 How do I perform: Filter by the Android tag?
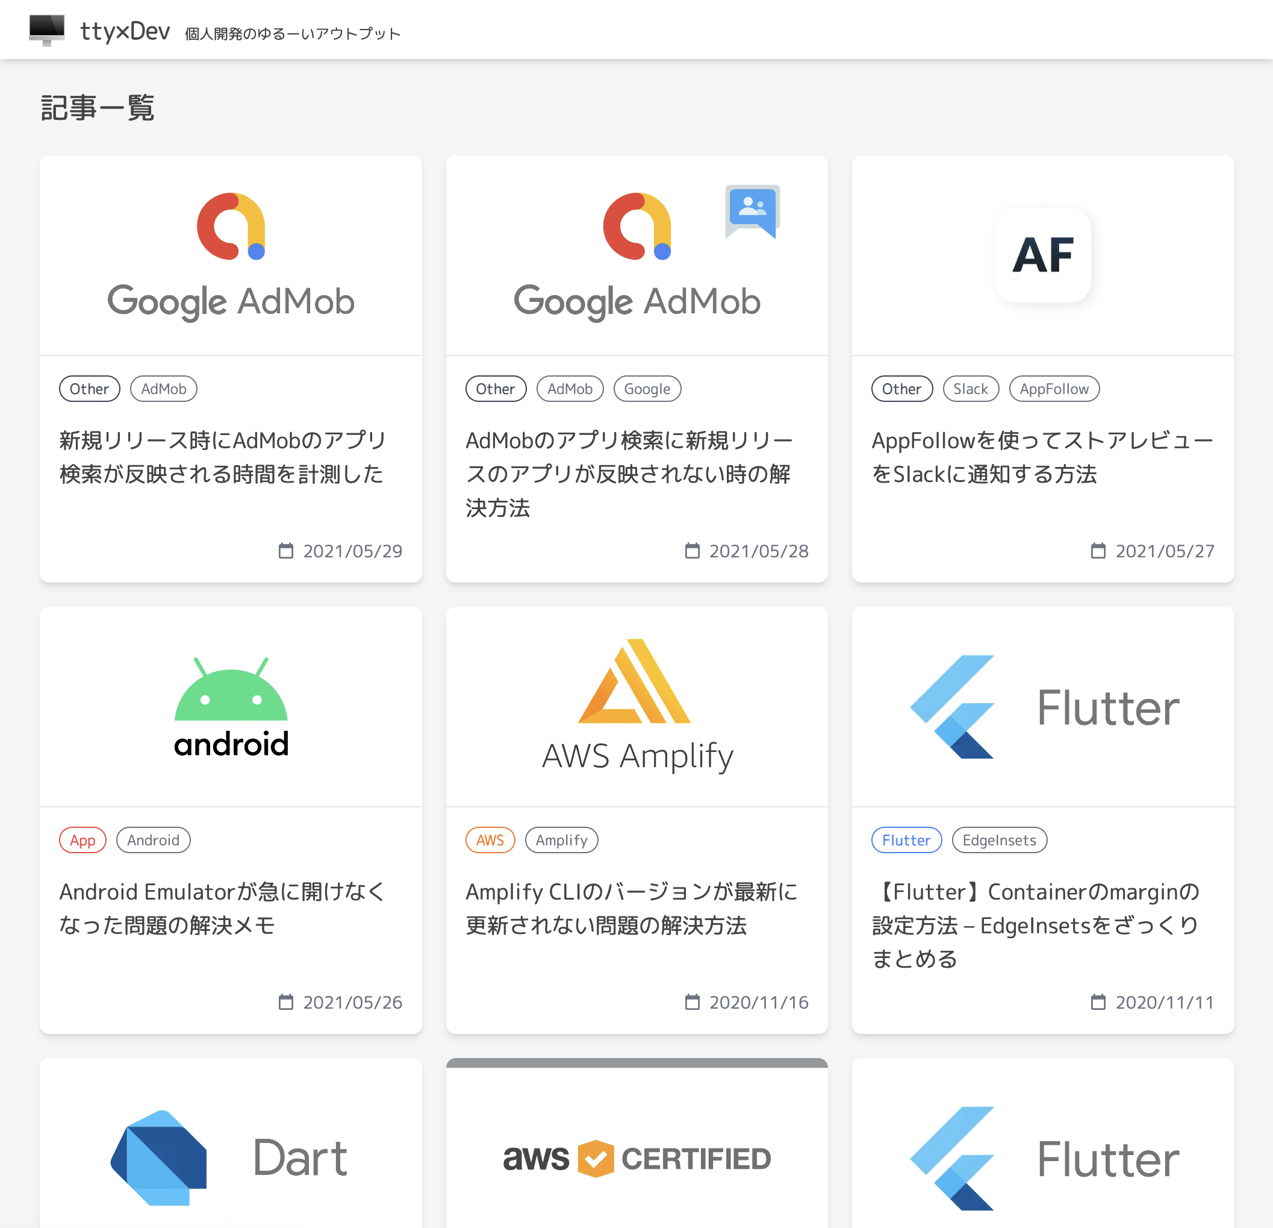tap(152, 839)
